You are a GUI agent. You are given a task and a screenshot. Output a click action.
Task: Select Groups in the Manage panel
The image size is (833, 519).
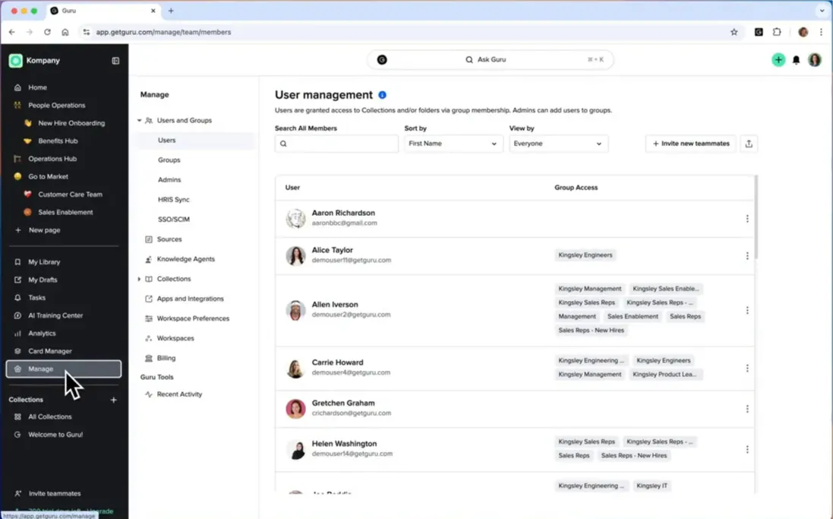coord(169,160)
